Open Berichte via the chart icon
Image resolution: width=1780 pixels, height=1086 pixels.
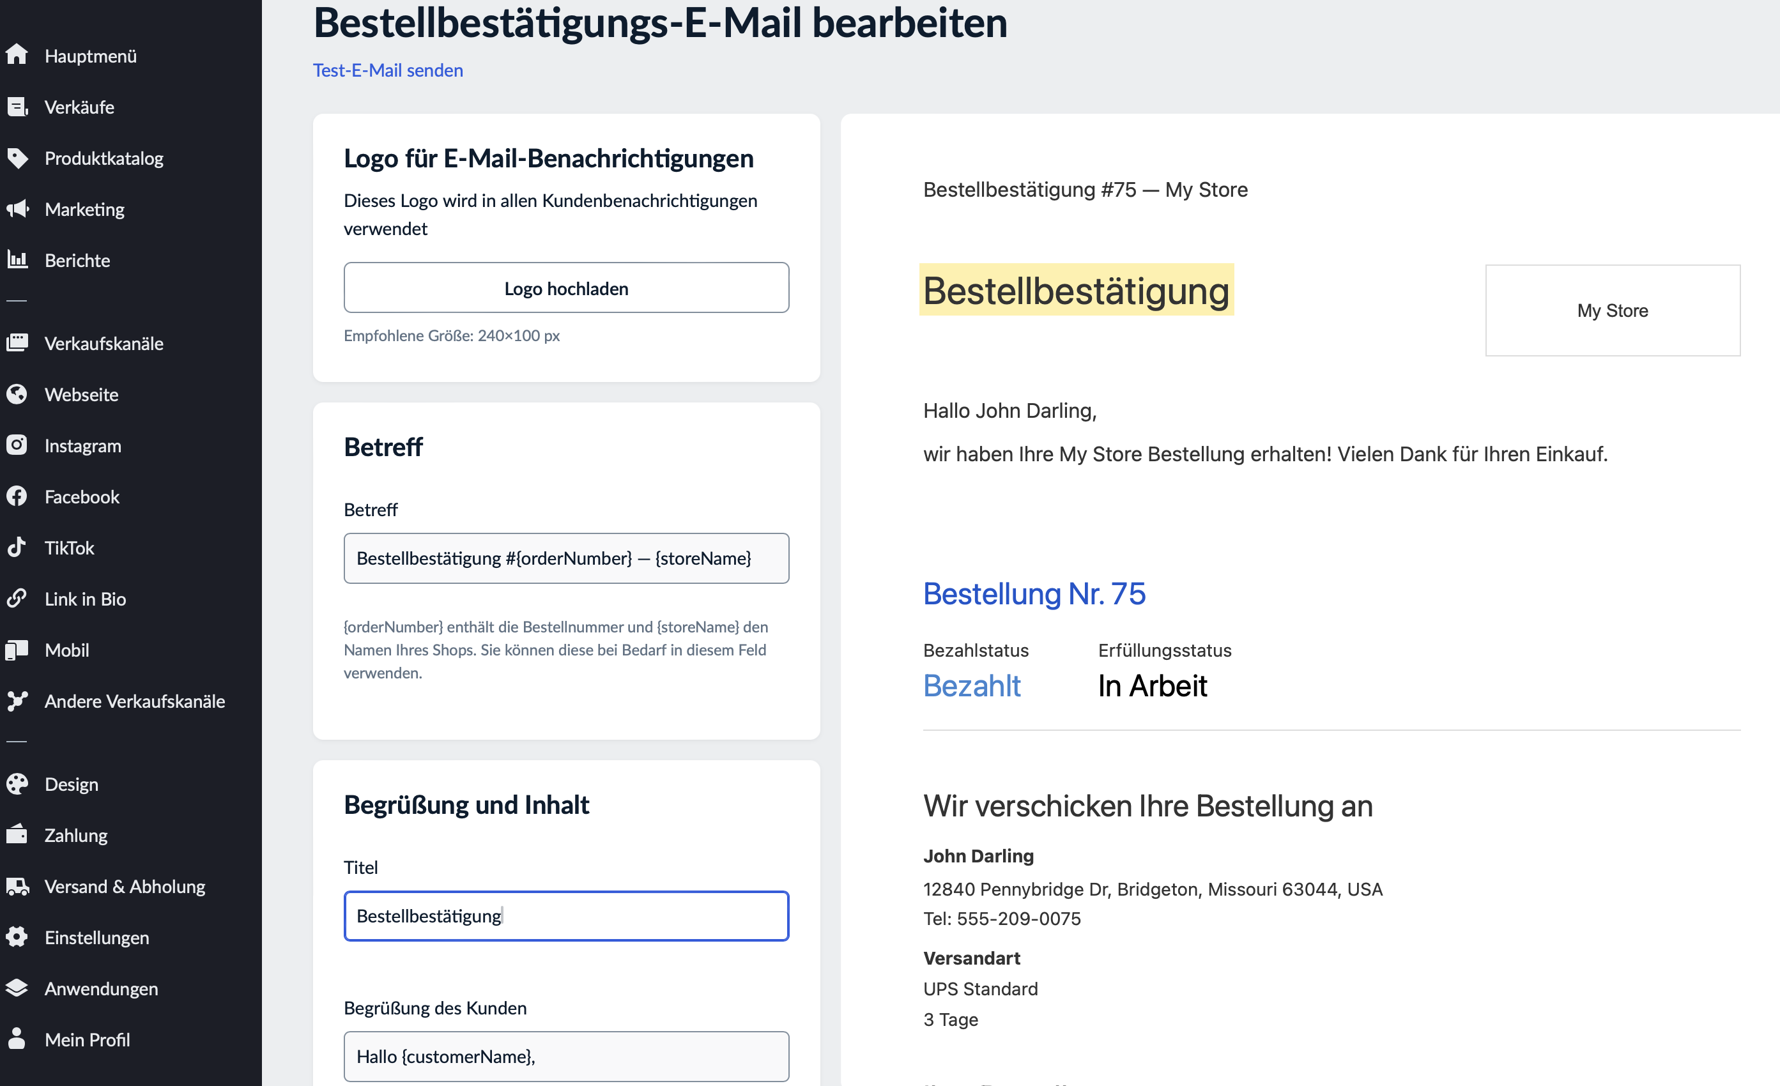17,260
